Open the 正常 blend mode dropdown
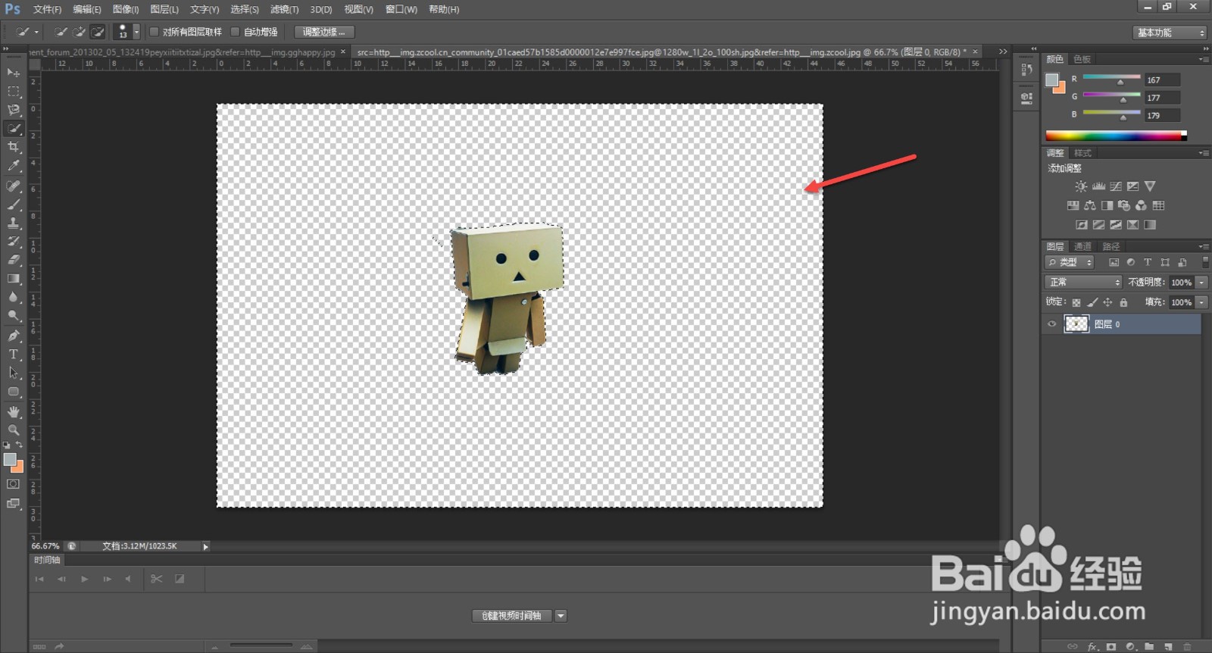1212x653 pixels. click(1083, 282)
